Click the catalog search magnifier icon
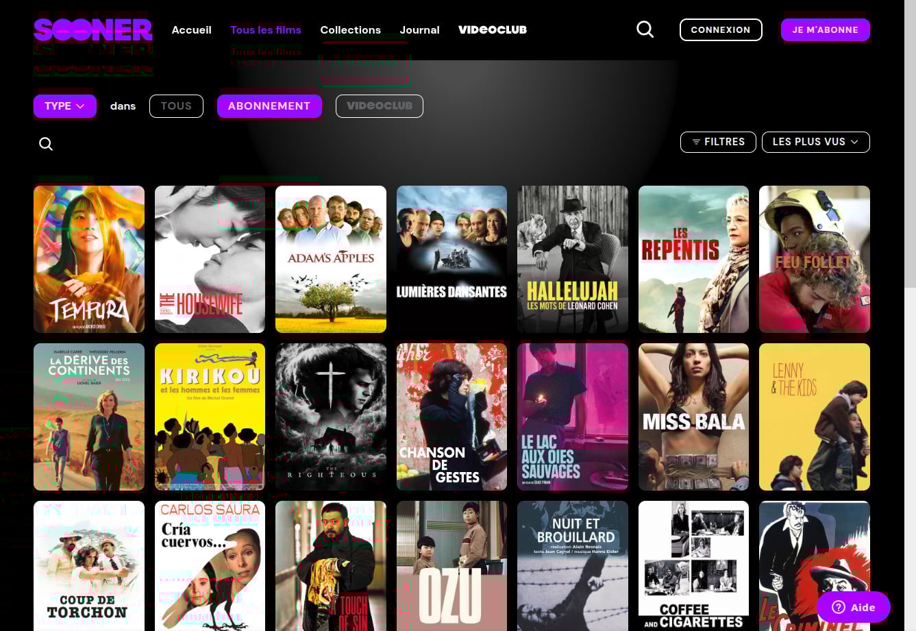The height and width of the screenshot is (631, 916). pyautogui.click(x=46, y=144)
